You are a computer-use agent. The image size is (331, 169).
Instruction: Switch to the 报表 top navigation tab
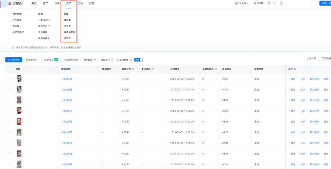pos(57,3)
